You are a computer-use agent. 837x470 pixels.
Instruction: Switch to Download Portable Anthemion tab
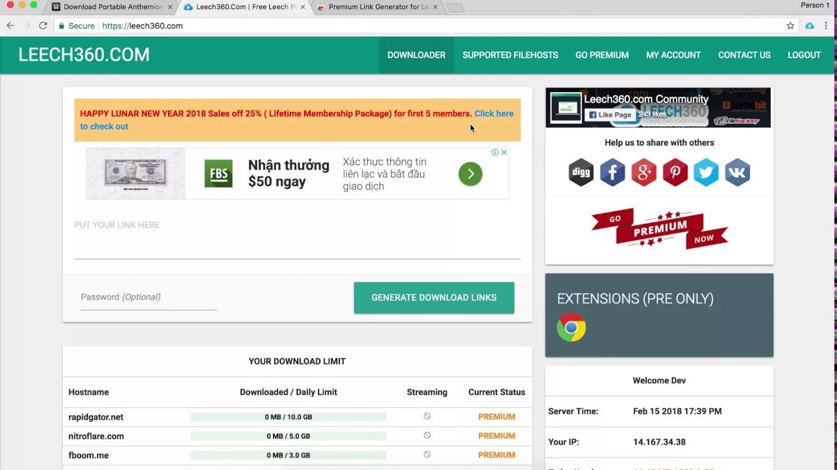(x=112, y=7)
